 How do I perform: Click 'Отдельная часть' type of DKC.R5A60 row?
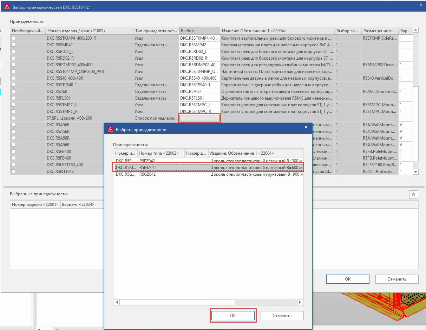tap(150, 91)
